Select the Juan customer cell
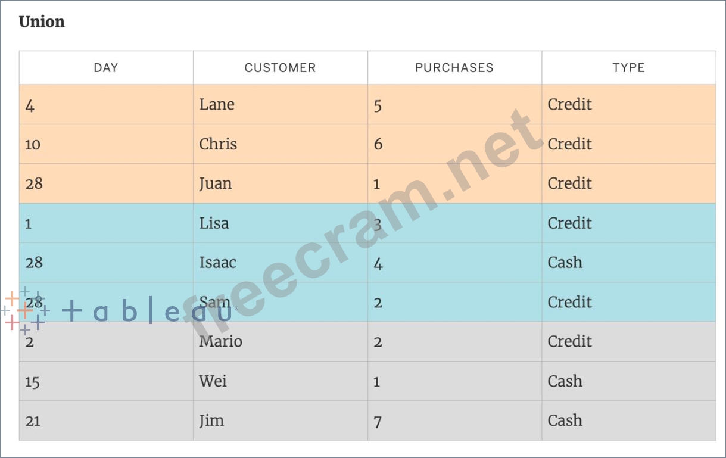This screenshot has width=726, height=458. coord(216,183)
